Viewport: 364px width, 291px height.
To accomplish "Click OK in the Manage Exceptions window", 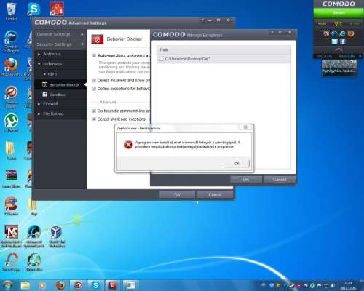I will [x=246, y=180].
